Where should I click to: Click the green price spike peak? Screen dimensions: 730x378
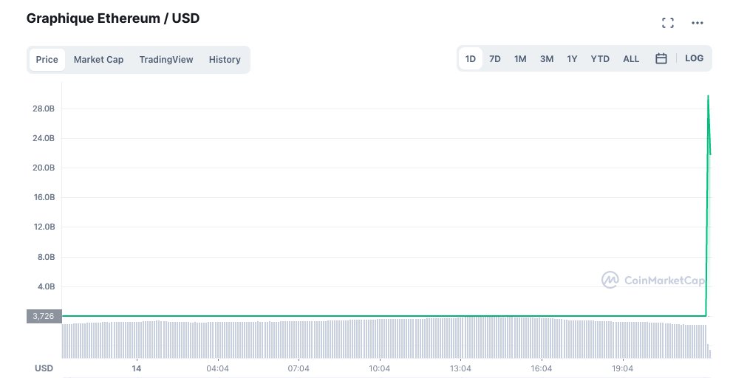coord(708,96)
